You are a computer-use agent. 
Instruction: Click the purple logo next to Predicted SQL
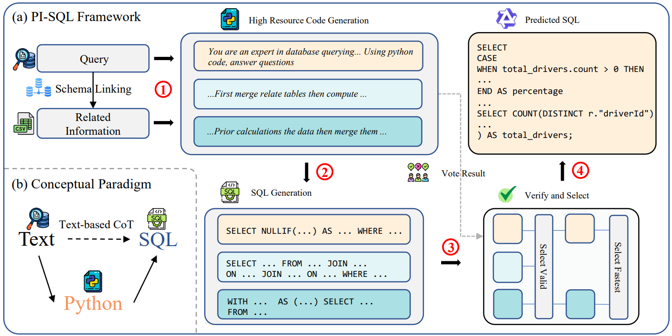tap(507, 20)
